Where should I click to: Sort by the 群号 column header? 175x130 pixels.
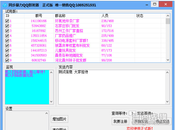(x=39, y=16)
